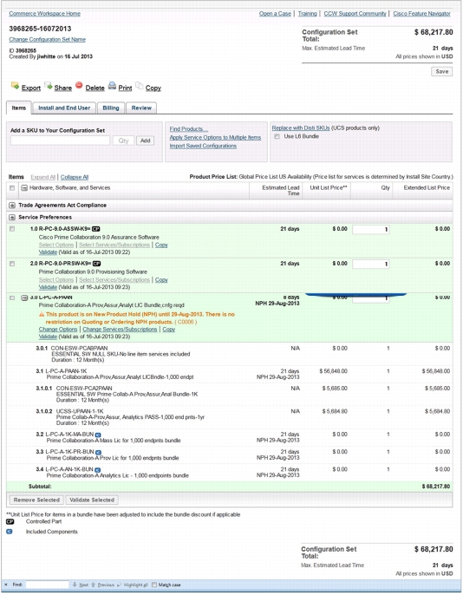
Task: Click into the SKU entry field
Action: pyautogui.click(x=61, y=141)
